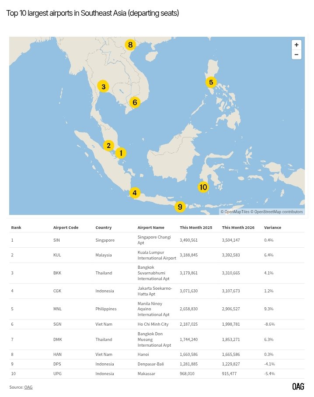Select map marker 4 at Jakarta

click(x=135, y=193)
